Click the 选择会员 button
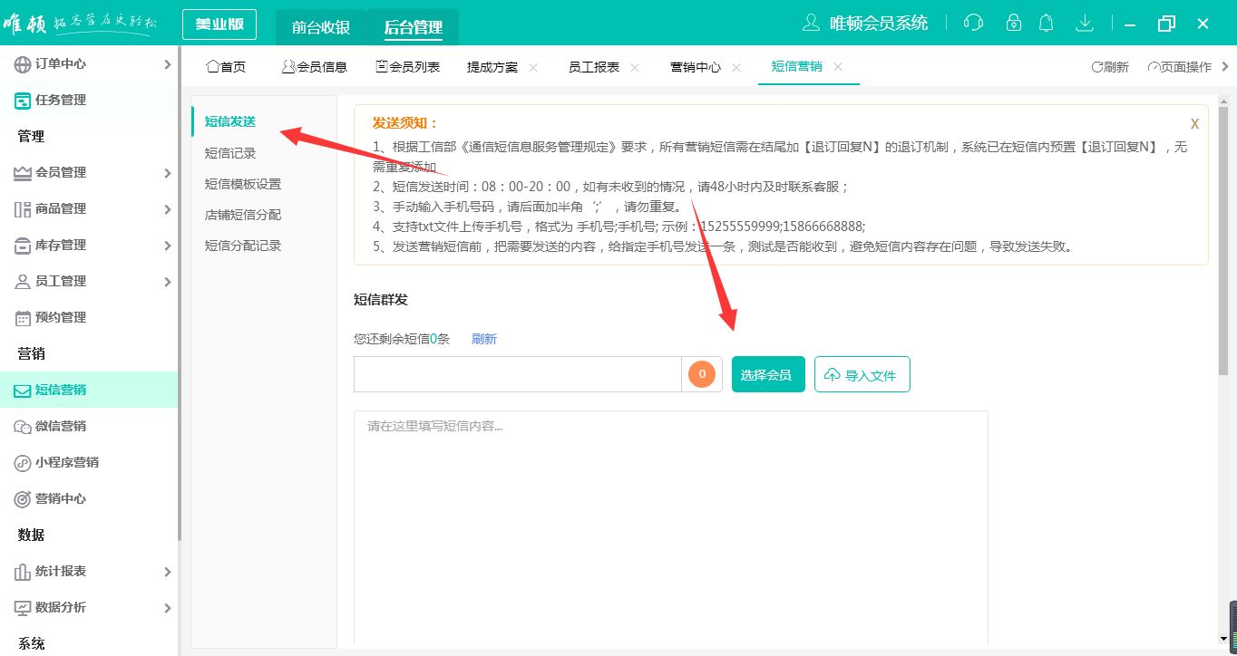The image size is (1237, 656). 767,373
